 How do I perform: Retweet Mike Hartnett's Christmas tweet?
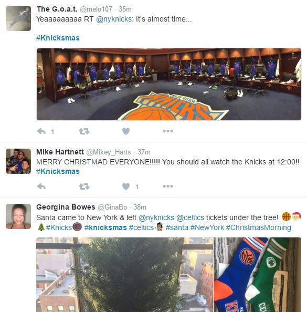tap(84, 186)
